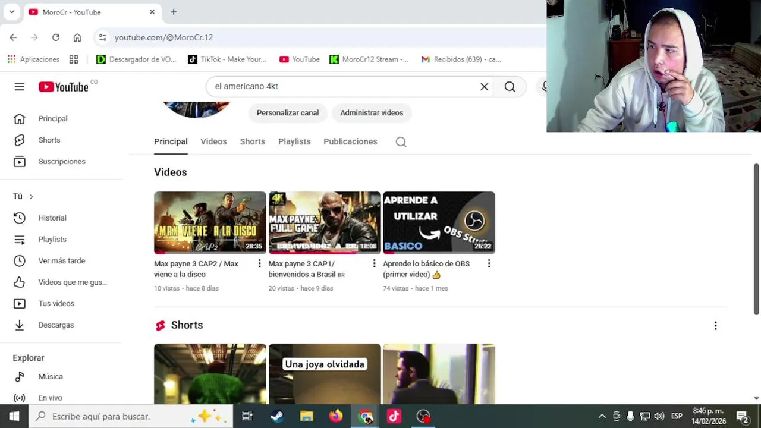Open options for Max payne 3 CAP1 video

[374, 263]
